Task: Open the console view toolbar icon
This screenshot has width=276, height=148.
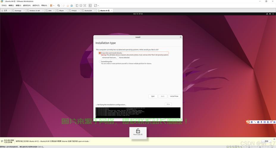Action: (x=90, y=5)
